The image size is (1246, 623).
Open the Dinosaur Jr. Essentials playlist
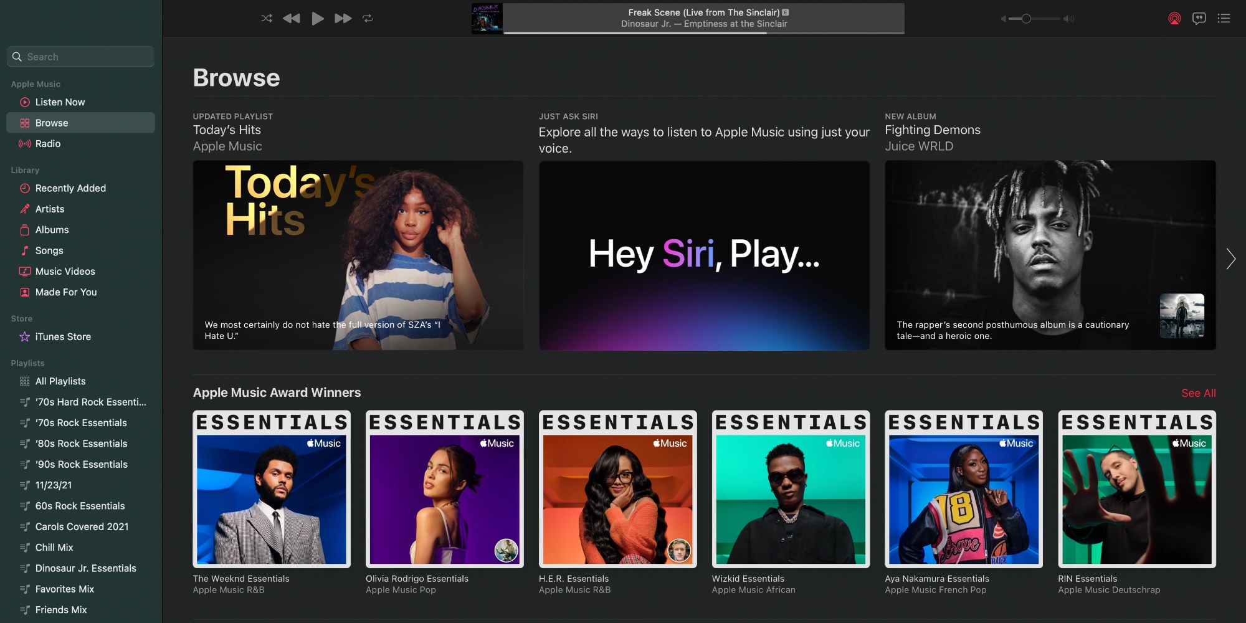(x=85, y=568)
